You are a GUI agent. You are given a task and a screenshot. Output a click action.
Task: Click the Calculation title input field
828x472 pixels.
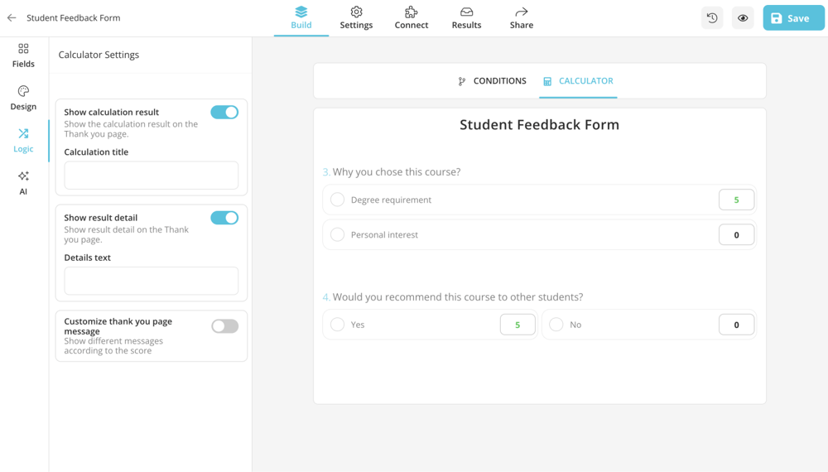coord(152,176)
